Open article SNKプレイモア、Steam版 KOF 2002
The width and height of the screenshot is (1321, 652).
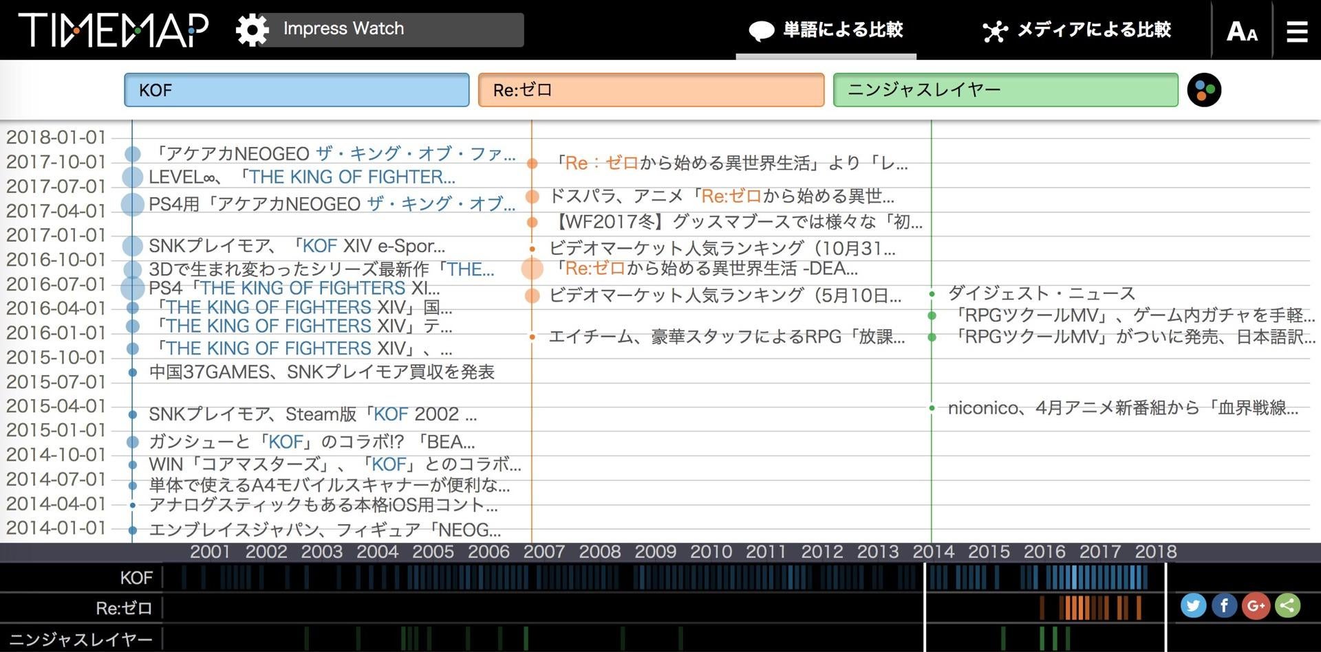pos(313,414)
